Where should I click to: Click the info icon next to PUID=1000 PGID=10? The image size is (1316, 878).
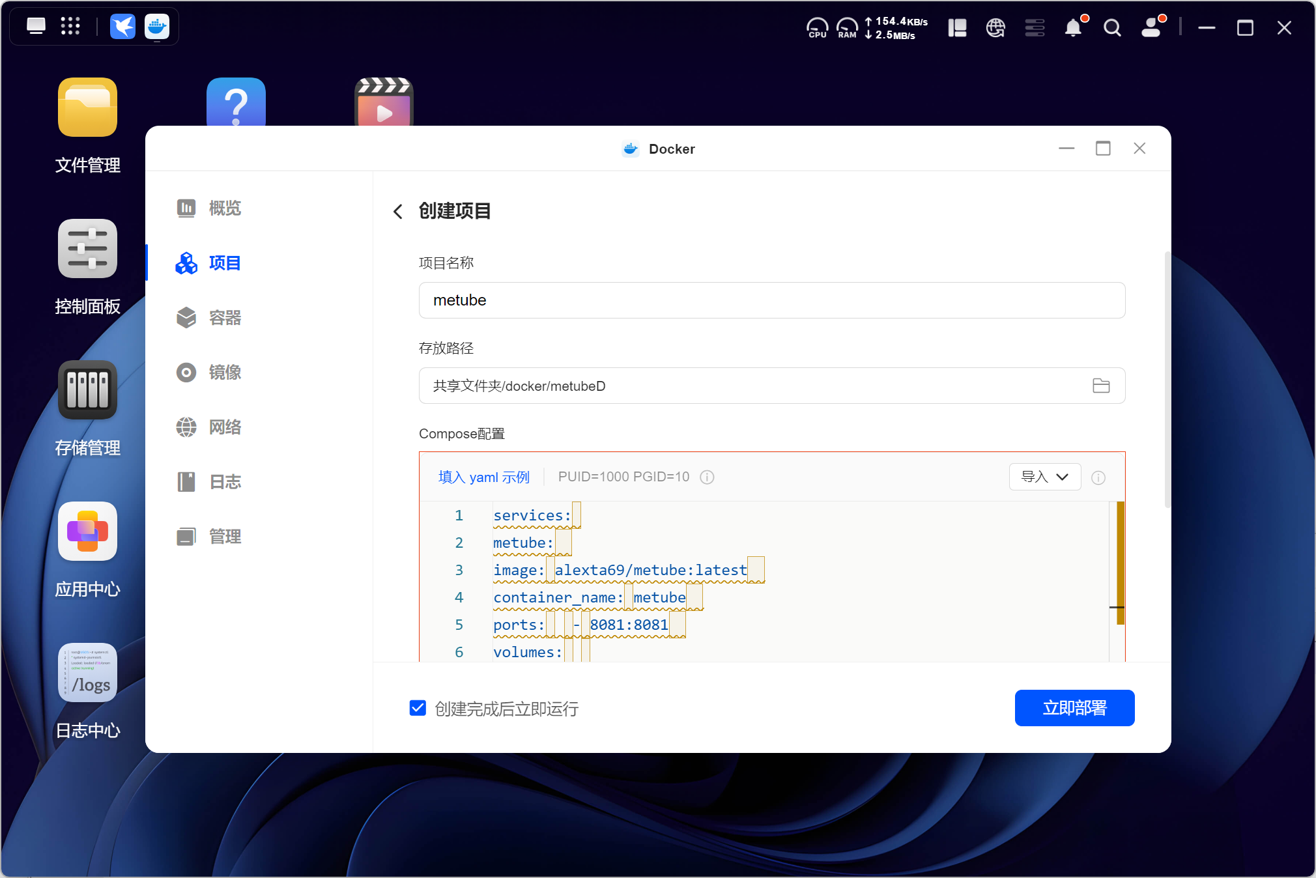pyautogui.click(x=707, y=477)
